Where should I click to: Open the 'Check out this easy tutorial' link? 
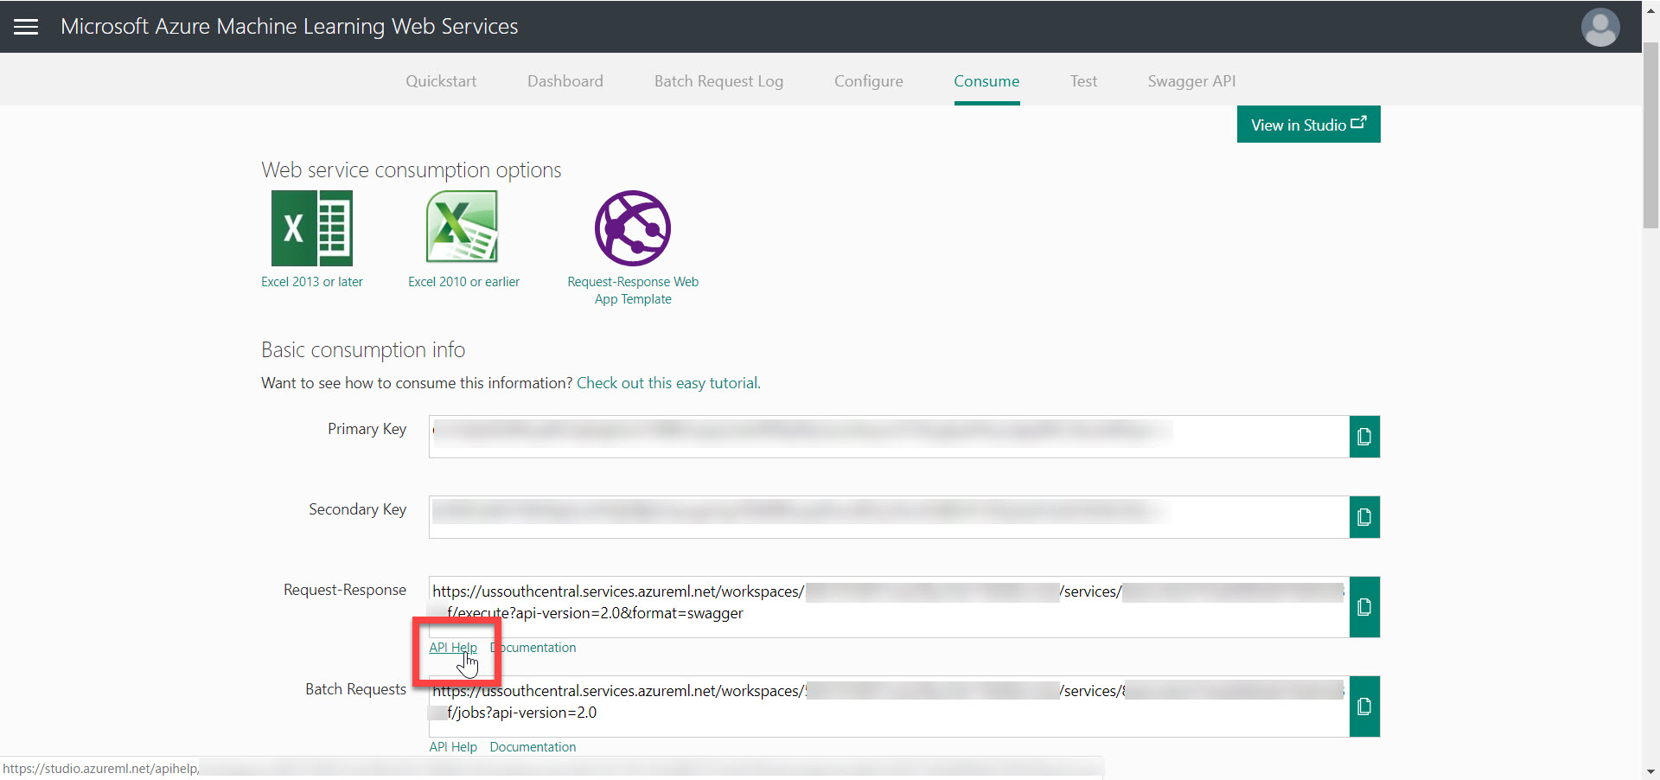point(668,383)
